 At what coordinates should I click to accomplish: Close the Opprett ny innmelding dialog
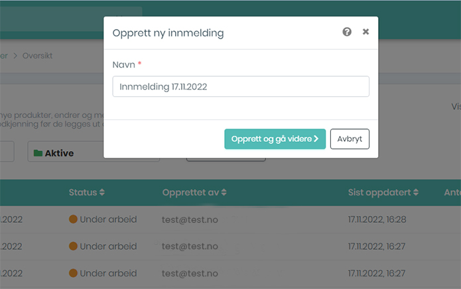tap(365, 32)
